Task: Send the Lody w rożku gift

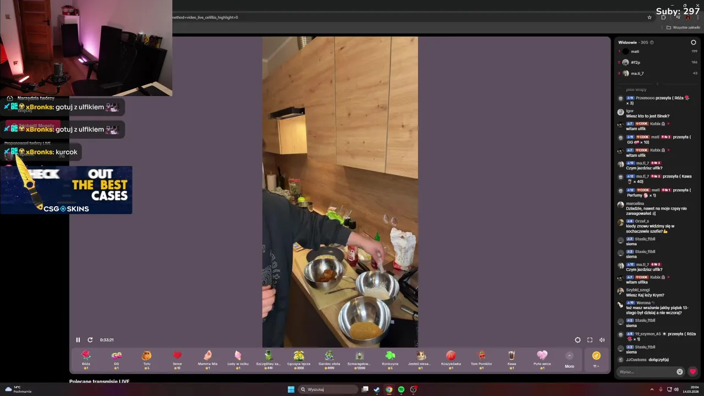Action: coord(238,359)
